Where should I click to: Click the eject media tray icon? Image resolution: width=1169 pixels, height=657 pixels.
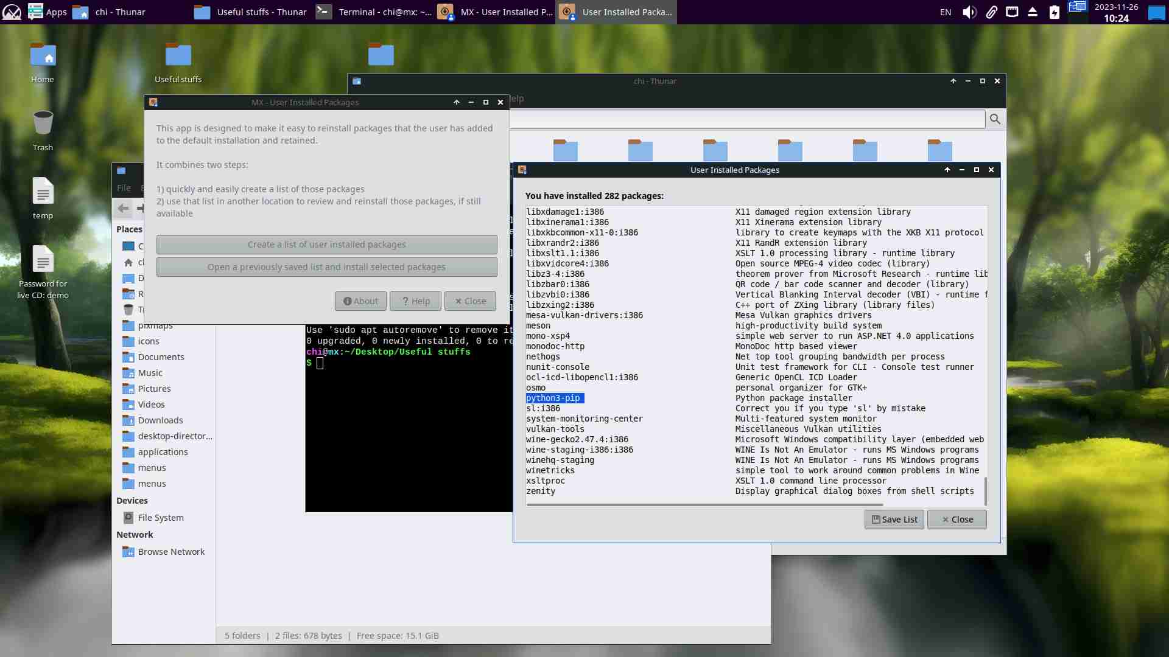point(1033,12)
